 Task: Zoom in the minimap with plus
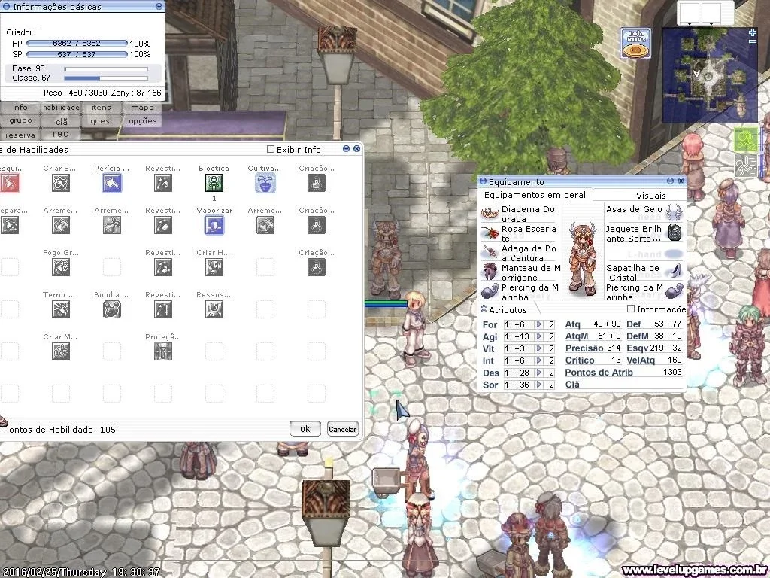pos(752,32)
